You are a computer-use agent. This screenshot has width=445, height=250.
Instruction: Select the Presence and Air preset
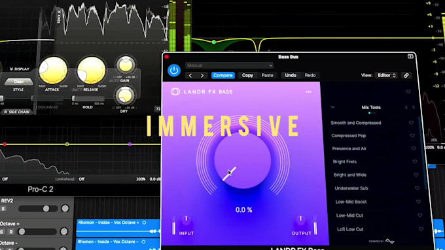[349, 149]
